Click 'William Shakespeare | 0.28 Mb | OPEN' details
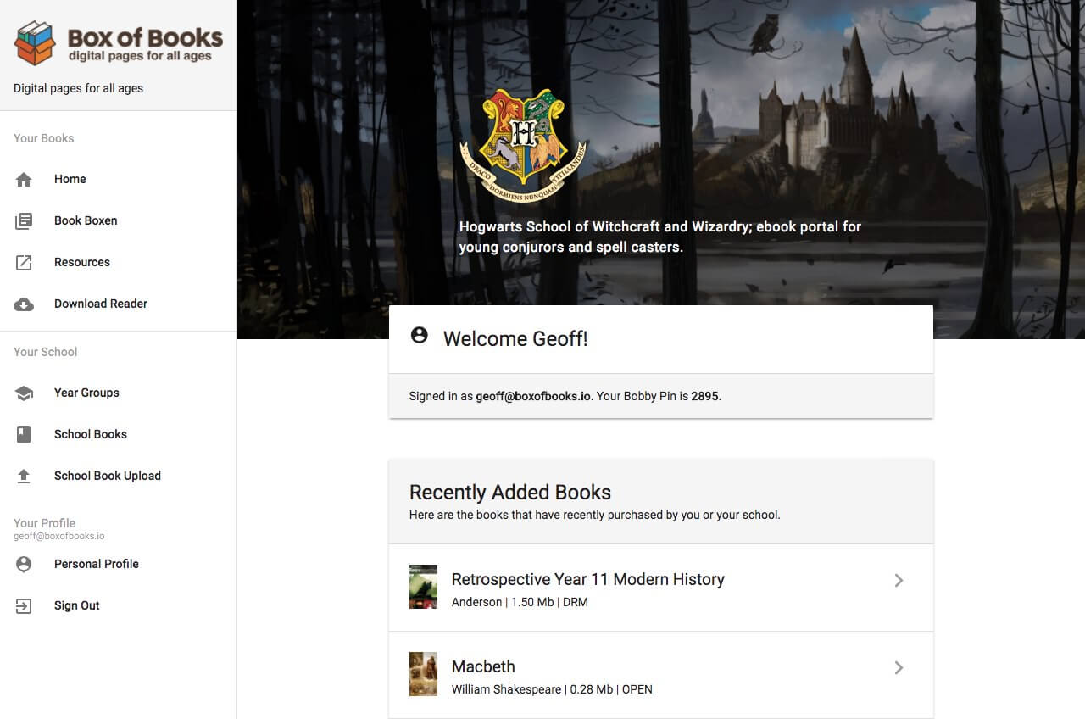1085x719 pixels. pos(552,689)
